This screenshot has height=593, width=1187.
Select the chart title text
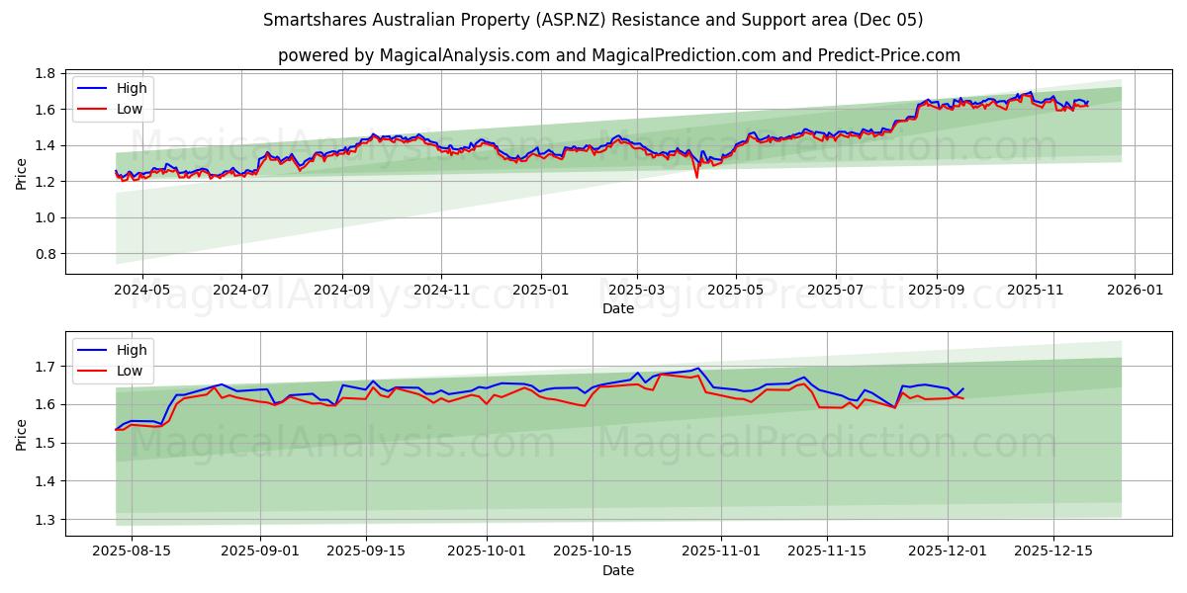593,22
